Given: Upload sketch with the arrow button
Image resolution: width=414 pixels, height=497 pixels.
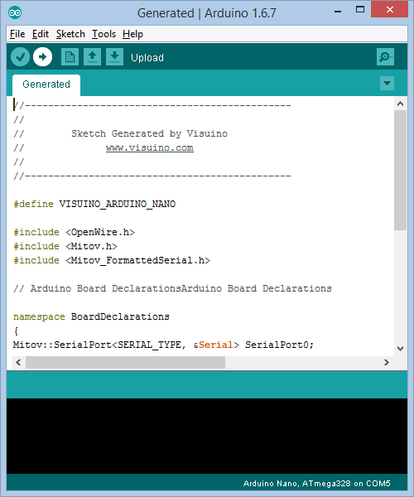Looking at the screenshot, I should point(42,57).
